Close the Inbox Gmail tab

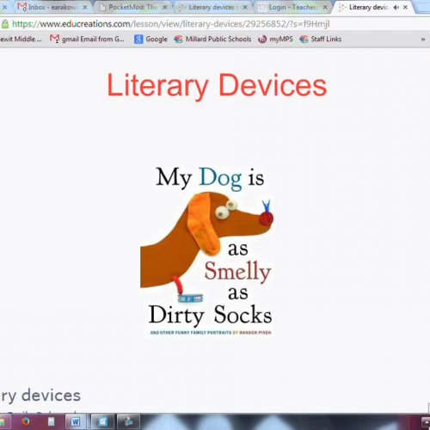tap(85, 8)
